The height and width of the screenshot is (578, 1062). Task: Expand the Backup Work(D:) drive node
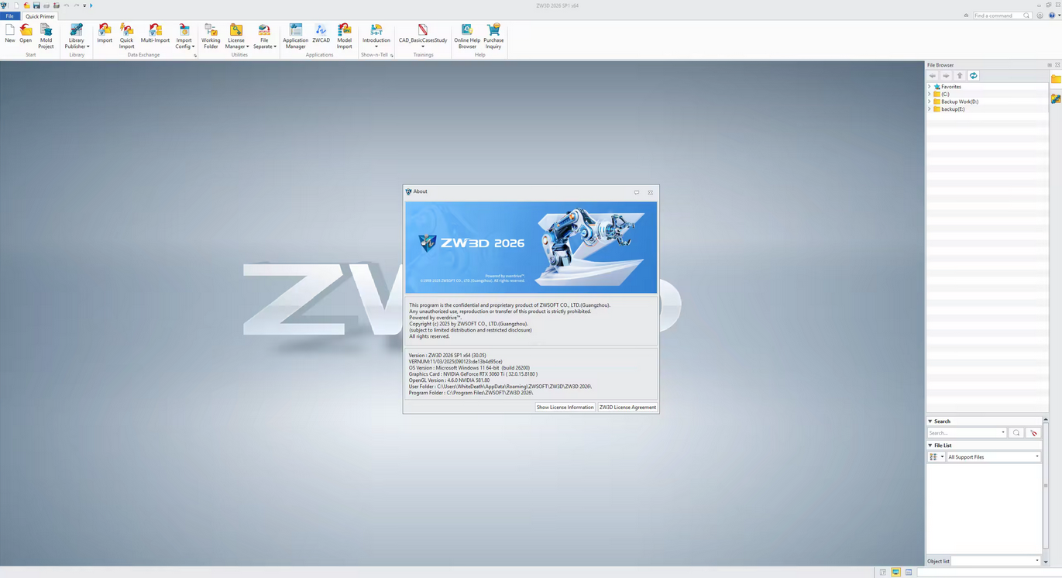930,101
